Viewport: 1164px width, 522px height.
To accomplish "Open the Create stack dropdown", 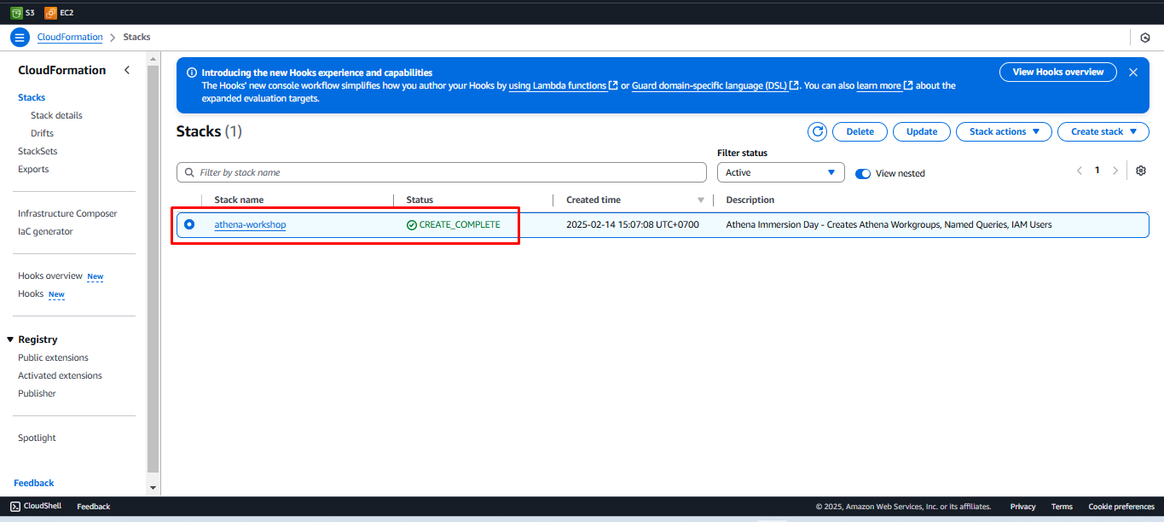I will (1103, 131).
